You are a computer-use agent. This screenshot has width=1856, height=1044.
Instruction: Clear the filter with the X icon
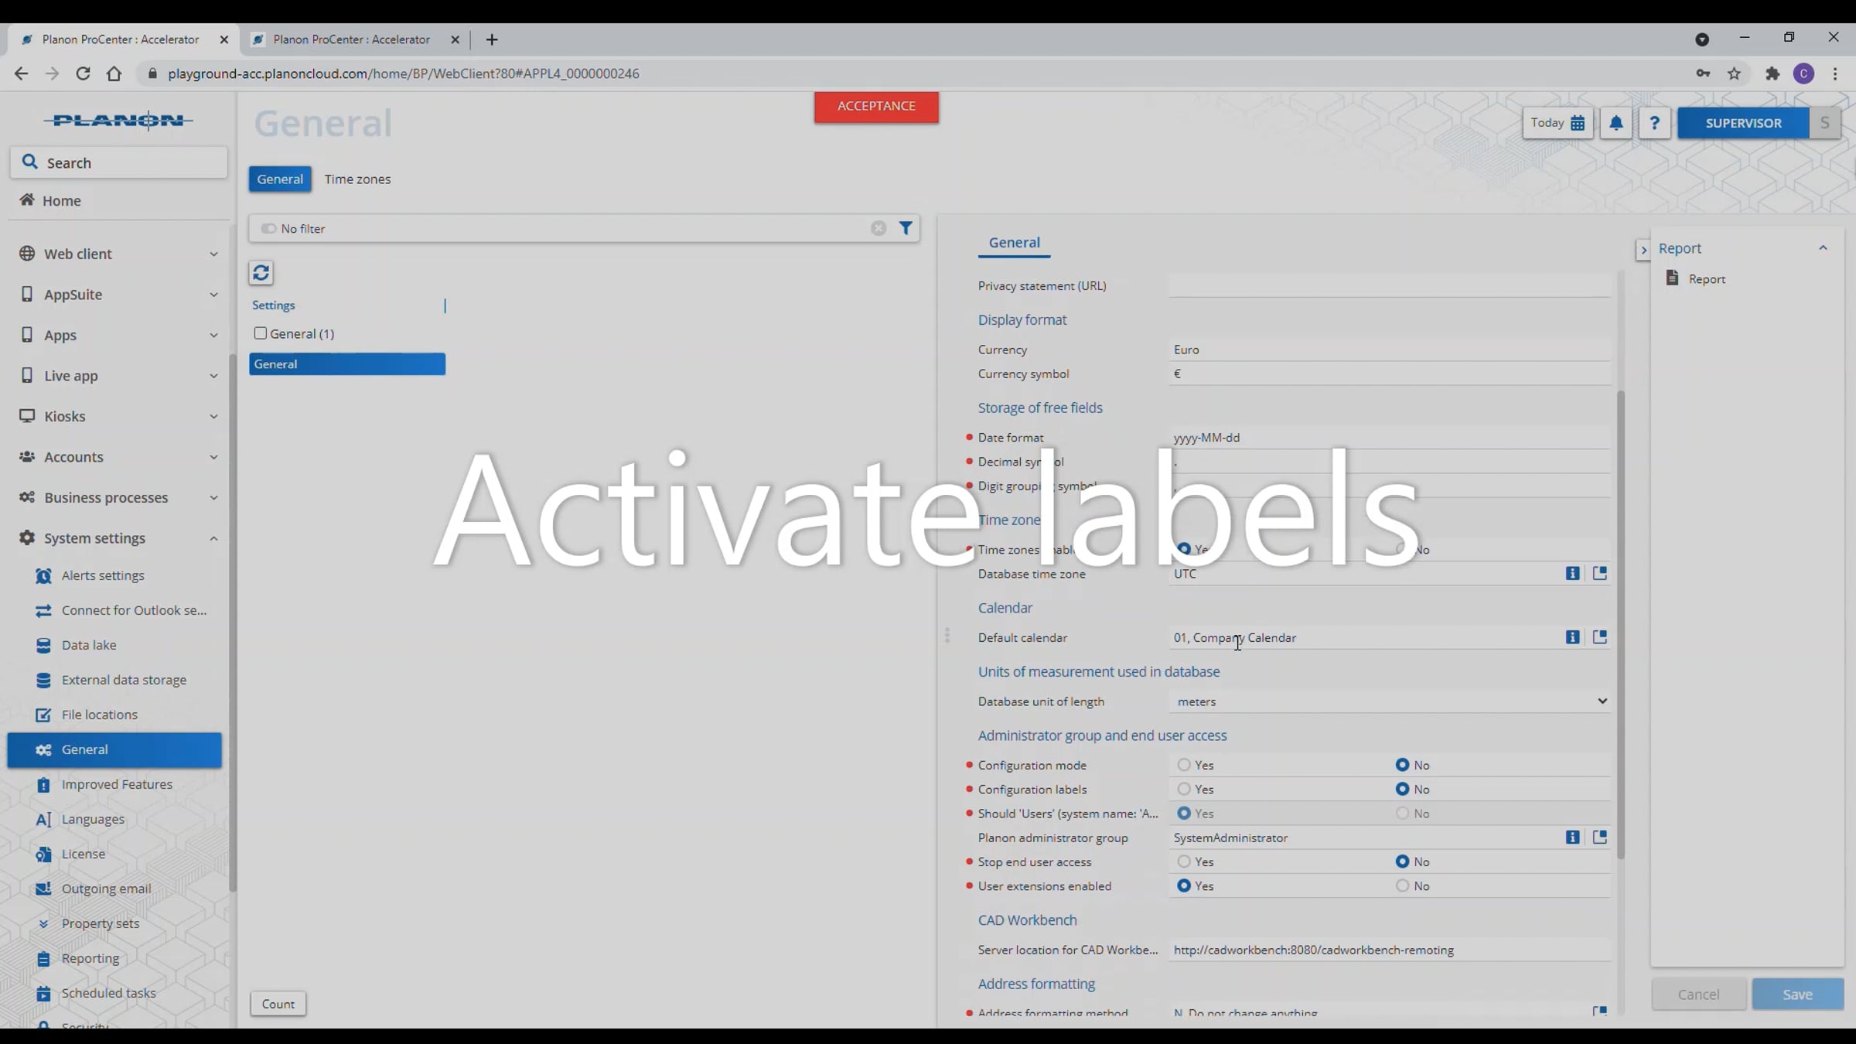tap(879, 228)
